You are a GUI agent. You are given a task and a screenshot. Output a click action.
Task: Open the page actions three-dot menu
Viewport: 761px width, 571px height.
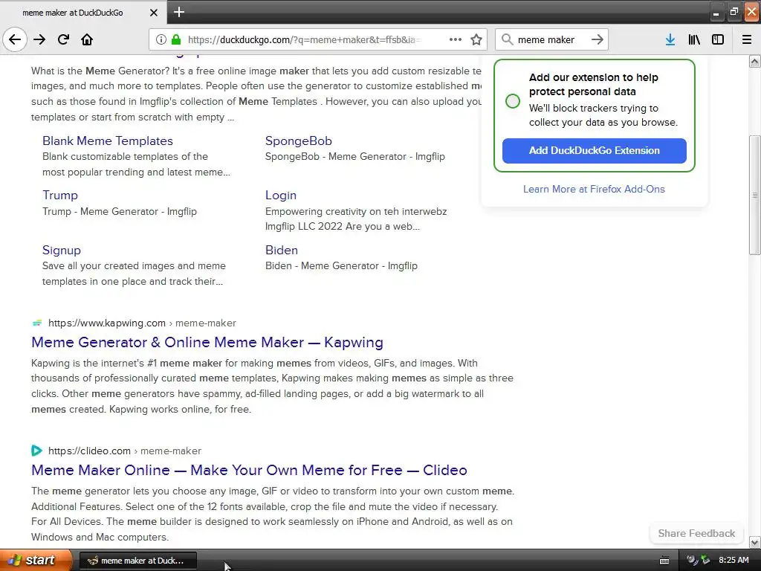pos(456,39)
